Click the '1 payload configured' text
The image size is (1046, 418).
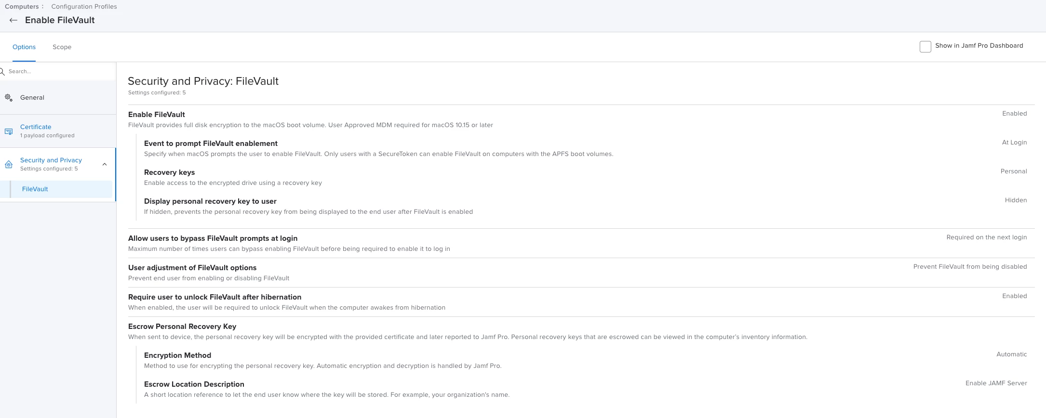[x=47, y=135]
